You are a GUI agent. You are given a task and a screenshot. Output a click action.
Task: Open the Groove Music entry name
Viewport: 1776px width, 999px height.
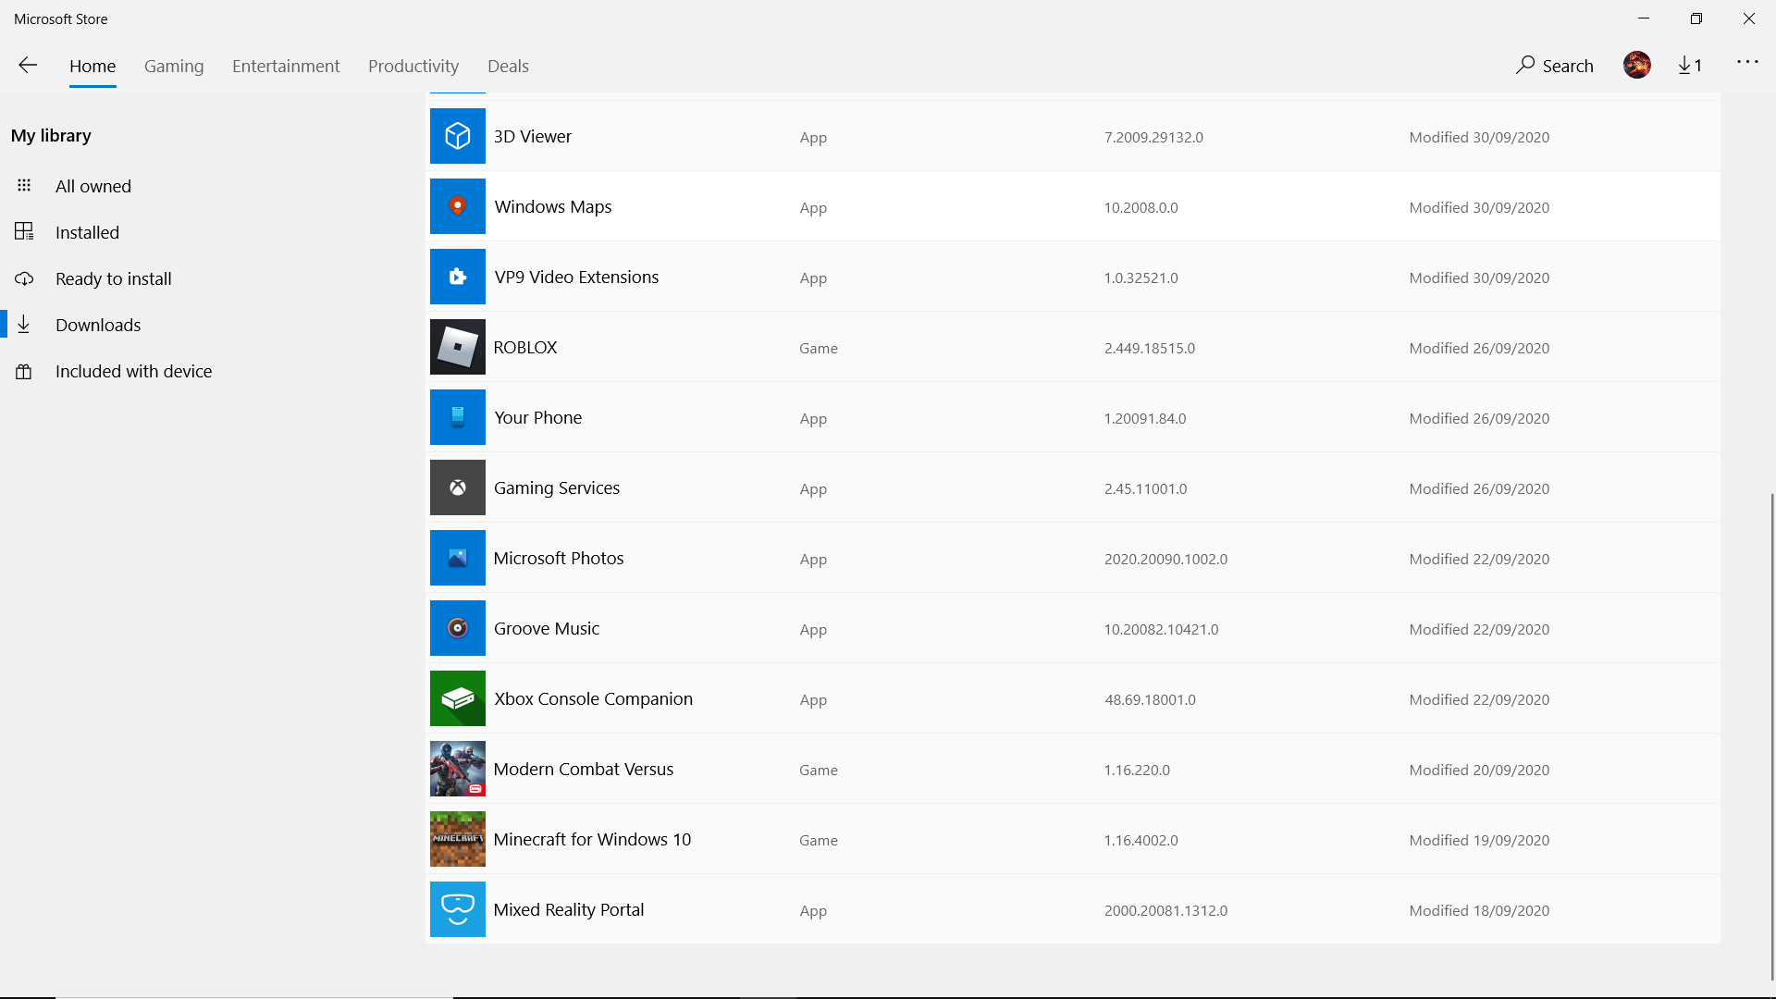tap(547, 628)
